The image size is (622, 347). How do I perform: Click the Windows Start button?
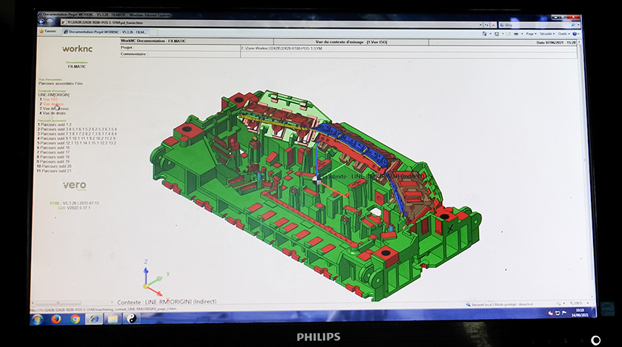point(37,319)
